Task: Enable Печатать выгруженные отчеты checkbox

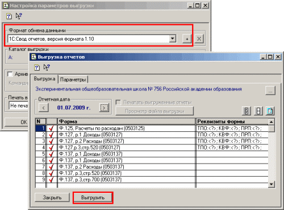Action: point(118,102)
